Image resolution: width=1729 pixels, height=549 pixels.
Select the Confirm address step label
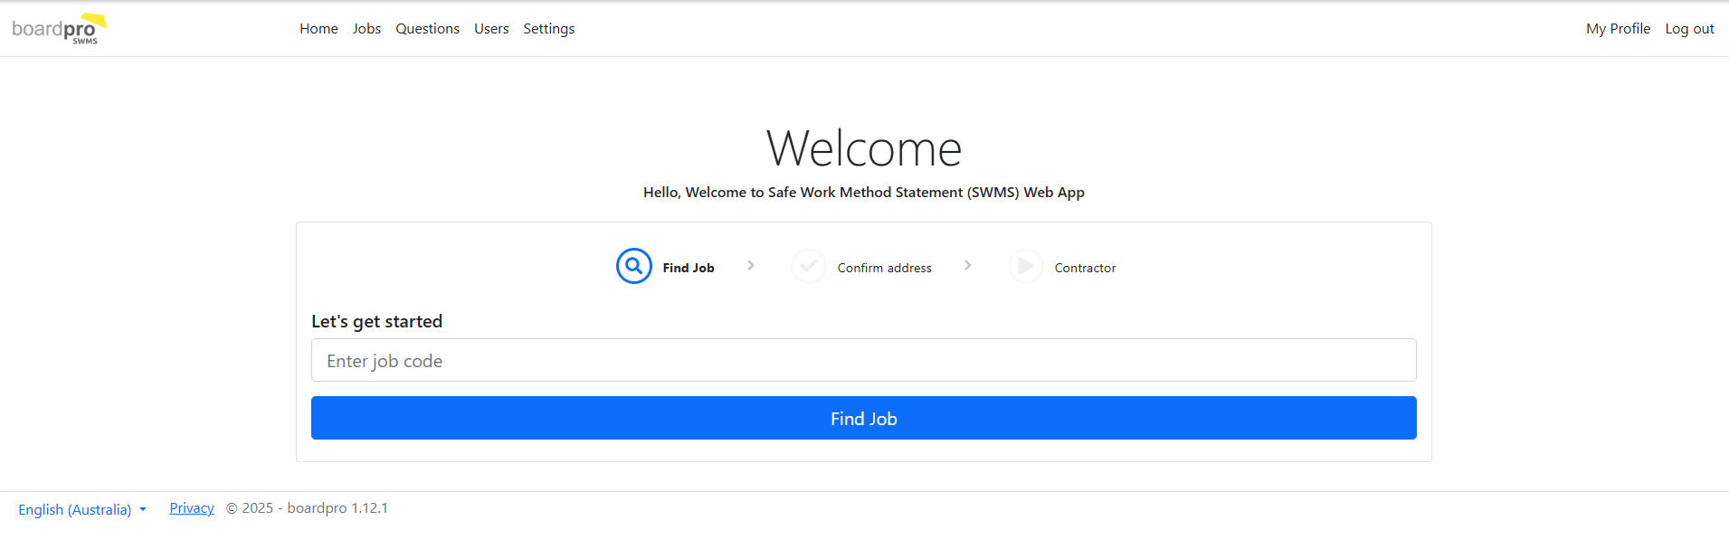884,268
